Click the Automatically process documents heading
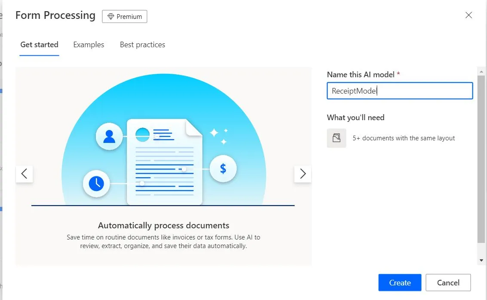 point(163,225)
